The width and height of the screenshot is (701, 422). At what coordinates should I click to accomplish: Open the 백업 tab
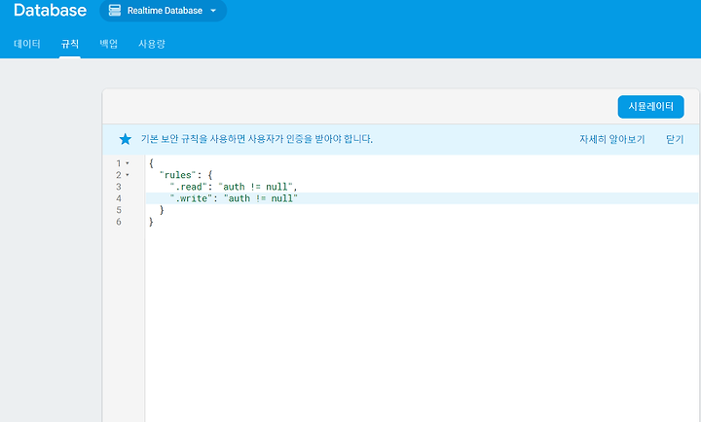109,44
